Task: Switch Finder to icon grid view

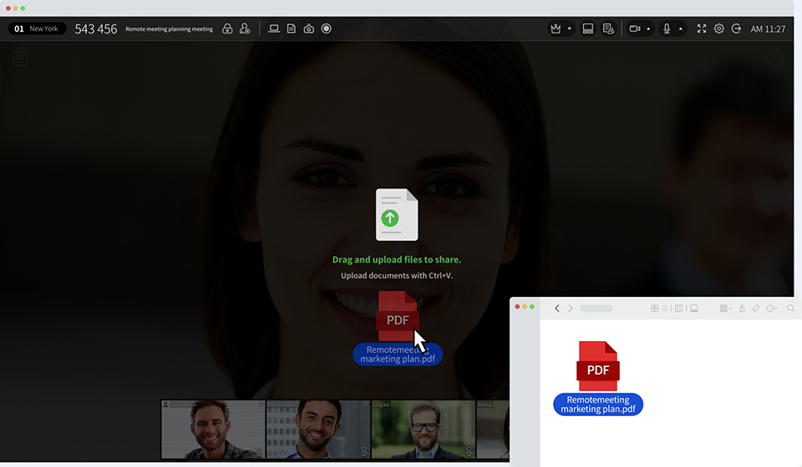Action: tap(654, 309)
